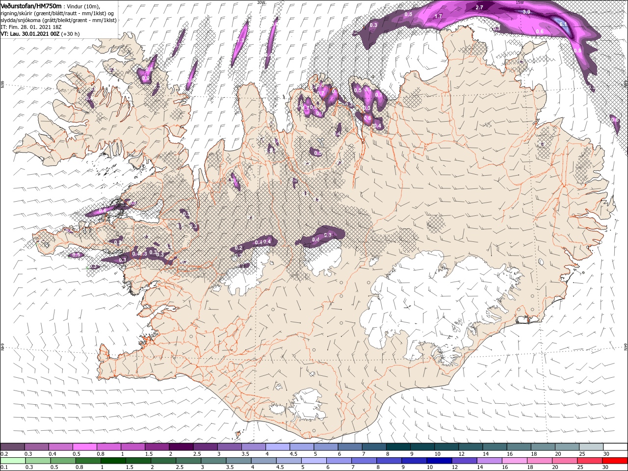The height and width of the screenshot is (471, 628).
Task: Click the '2.7' precipitation value on the map
Action: [x=480, y=7]
